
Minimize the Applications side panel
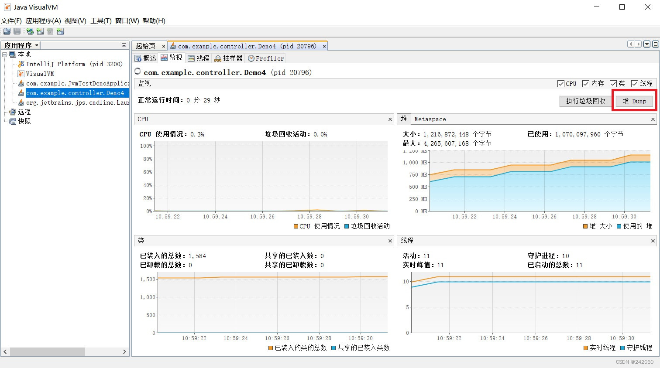click(x=124, y=45)
